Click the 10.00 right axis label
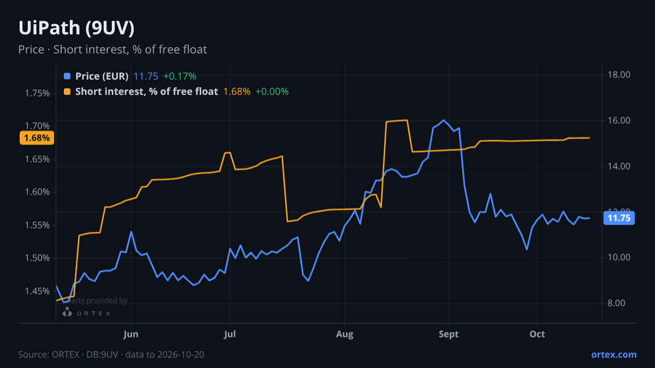Image resolution: width=655 pixels, height=368 pixels. pos(619,257)
